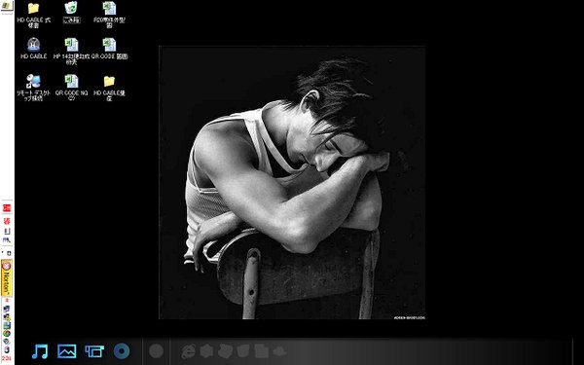Open the HP 14 spreadsheet file
This screenshot has height=365, width=584.
[71, 52]
